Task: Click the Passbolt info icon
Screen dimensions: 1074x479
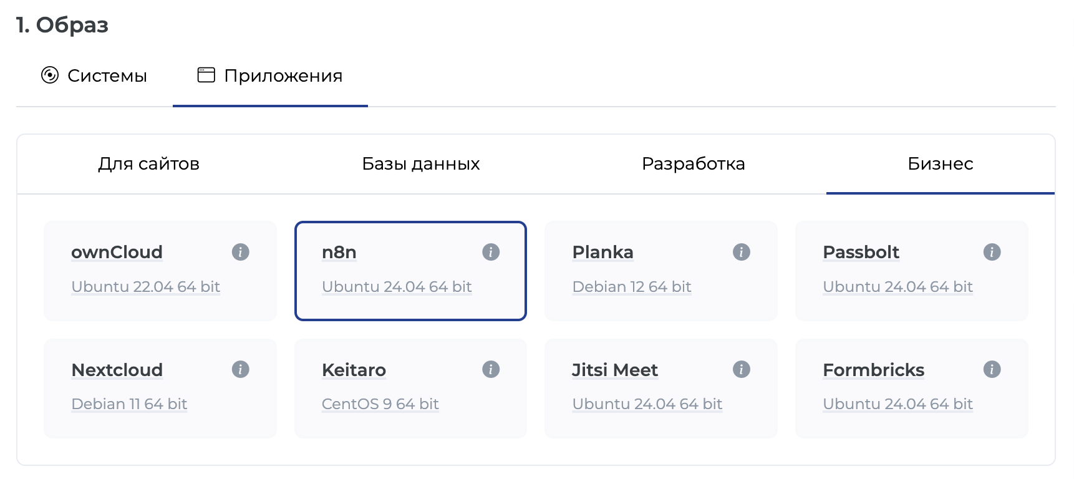Action: point(992,252)
